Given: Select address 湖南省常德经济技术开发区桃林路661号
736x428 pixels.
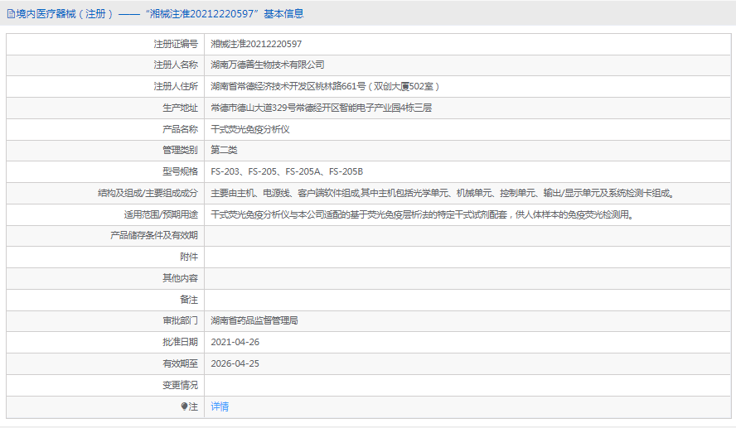Looking at the screenshot, I should [x=288, y=86].
